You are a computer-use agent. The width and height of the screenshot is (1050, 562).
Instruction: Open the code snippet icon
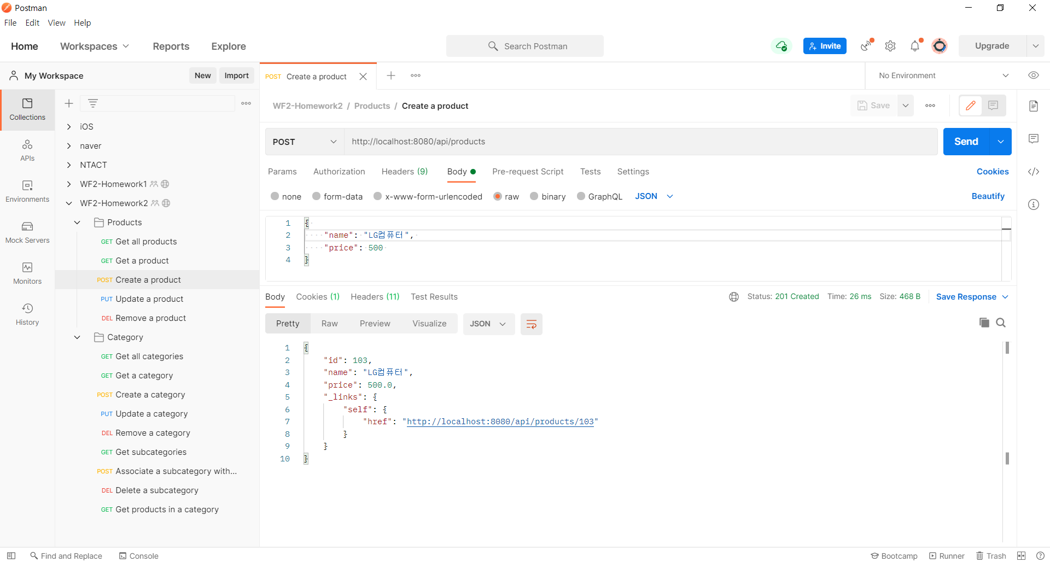(x=1034, y=172)
